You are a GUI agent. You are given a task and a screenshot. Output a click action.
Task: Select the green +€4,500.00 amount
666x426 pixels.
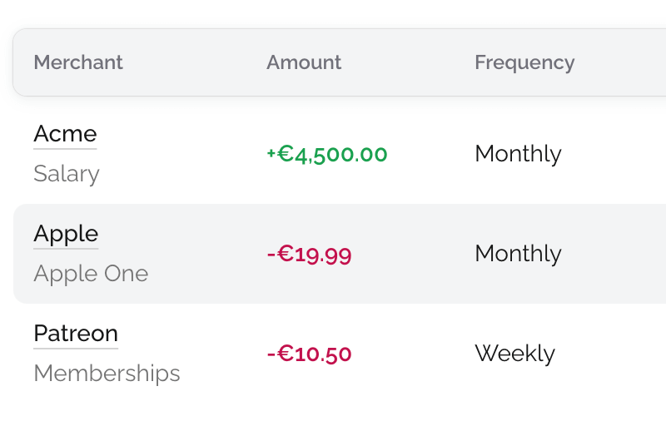point(327,154)
